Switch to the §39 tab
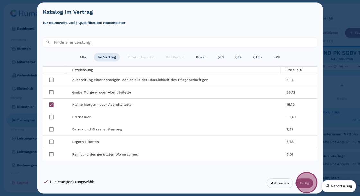Screen dimensions: 360x196 (238, 57)
